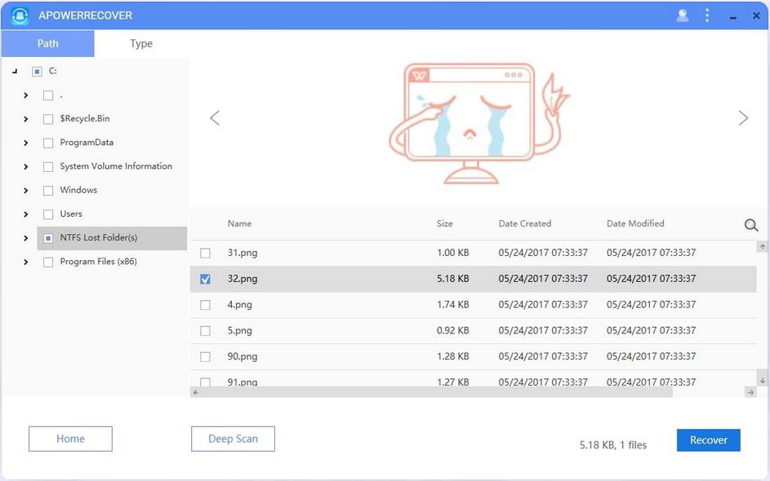
Task: Expand the $Recycle.Bin tree node
Action: pyautogui.click(x=25, y=118)
